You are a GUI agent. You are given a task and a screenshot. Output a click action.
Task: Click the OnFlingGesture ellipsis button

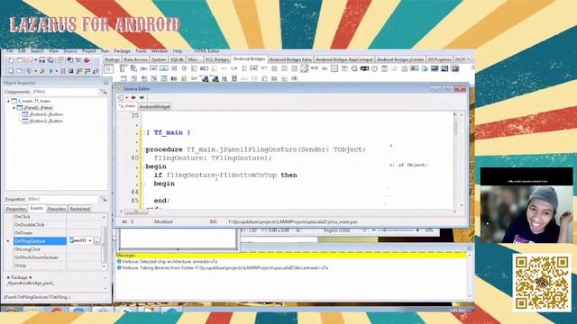(96, 241)
